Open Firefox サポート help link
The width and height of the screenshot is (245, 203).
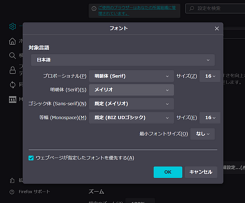pyautogui.click(x=34, y=192)
